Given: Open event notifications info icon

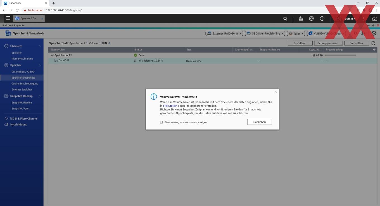Looking at the screenshot, I should point(322,18).
